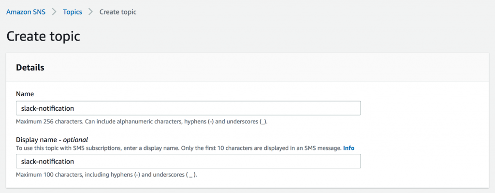The width and height of the screenshot is (495, 193).
Task: Click the Display name - optional label
Action: point(52,140)
